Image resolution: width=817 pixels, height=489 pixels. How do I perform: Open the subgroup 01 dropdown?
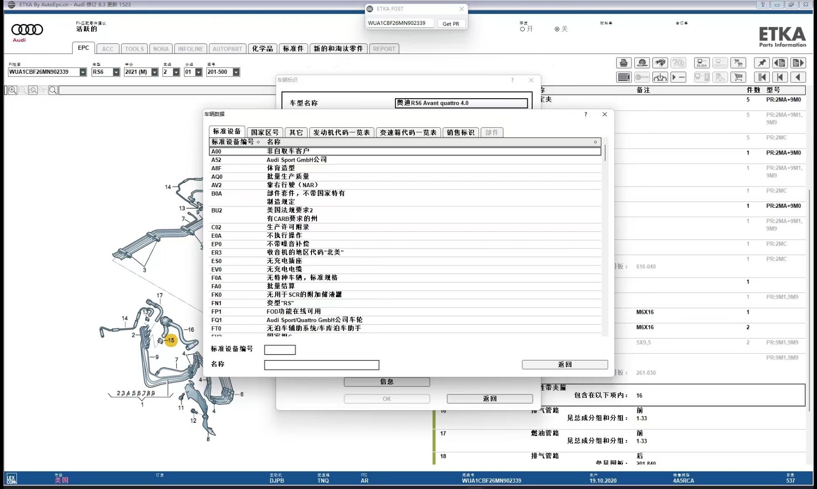199,72
